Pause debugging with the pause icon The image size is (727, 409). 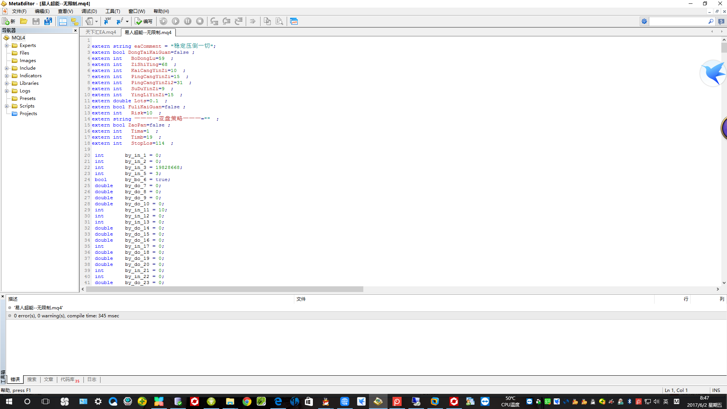188,21
